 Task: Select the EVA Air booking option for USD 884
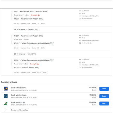pos(104,103)
